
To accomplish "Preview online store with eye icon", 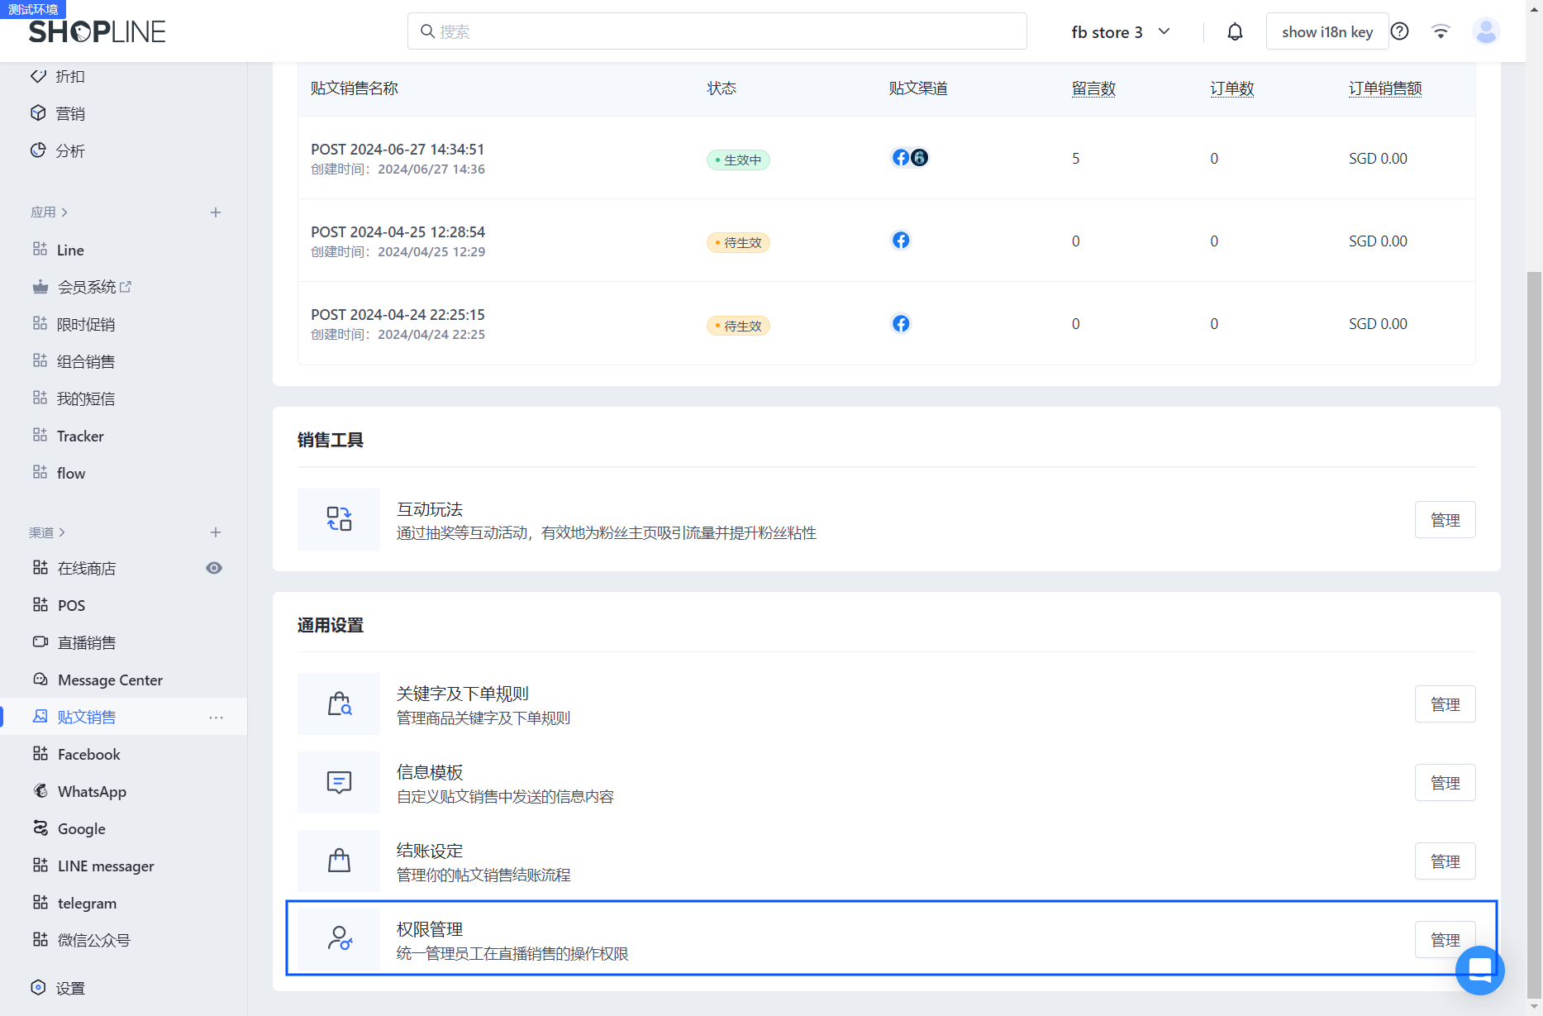I will (214, 568).
